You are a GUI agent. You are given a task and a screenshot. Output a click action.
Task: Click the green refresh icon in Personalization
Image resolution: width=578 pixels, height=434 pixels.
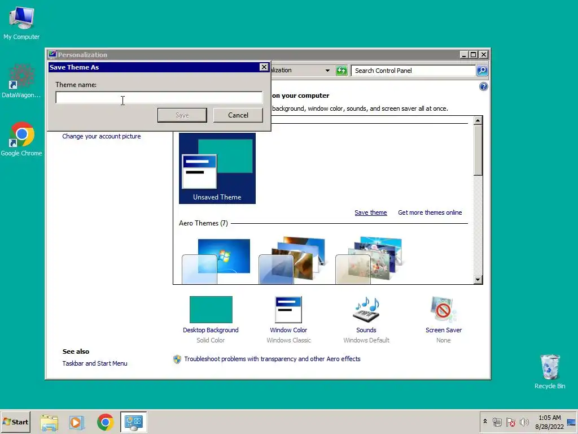click(x=341, y=71)
